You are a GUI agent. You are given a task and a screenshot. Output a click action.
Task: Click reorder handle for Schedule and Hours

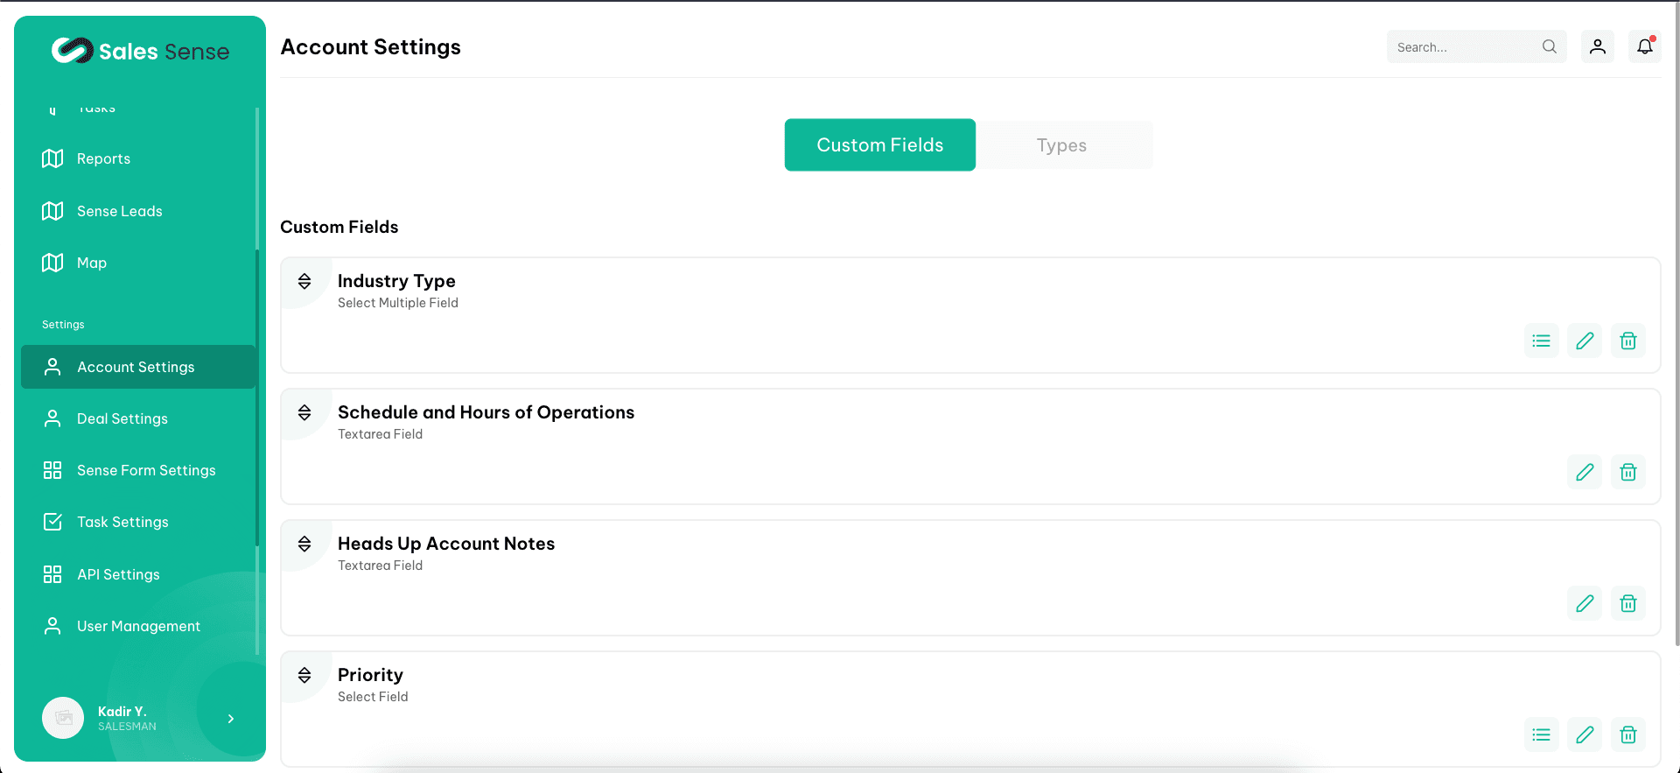304,412
